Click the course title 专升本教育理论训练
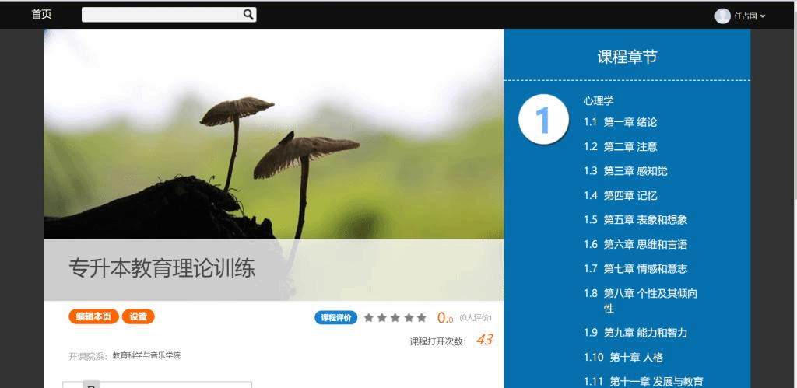The width and height of the screenshot is (797, 388). coord(162,268)
